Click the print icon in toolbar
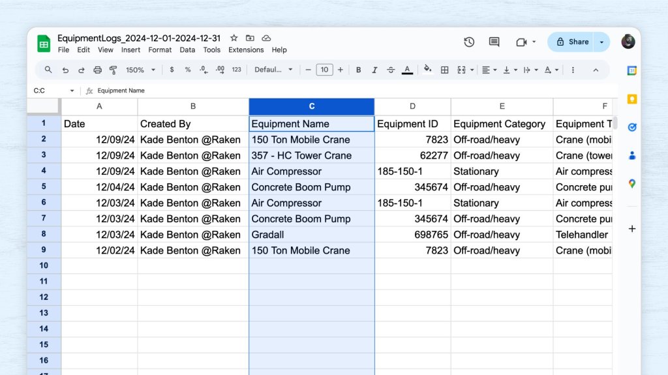The image size is (668, 375). coord(97,70)
